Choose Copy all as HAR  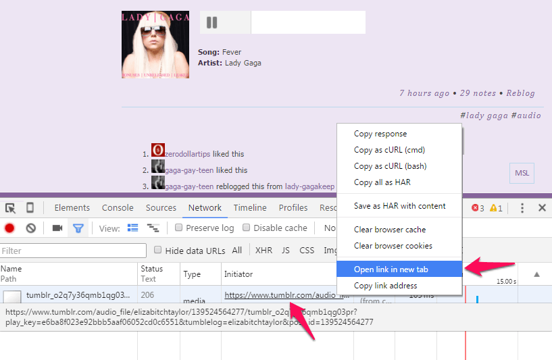point(399,182)
